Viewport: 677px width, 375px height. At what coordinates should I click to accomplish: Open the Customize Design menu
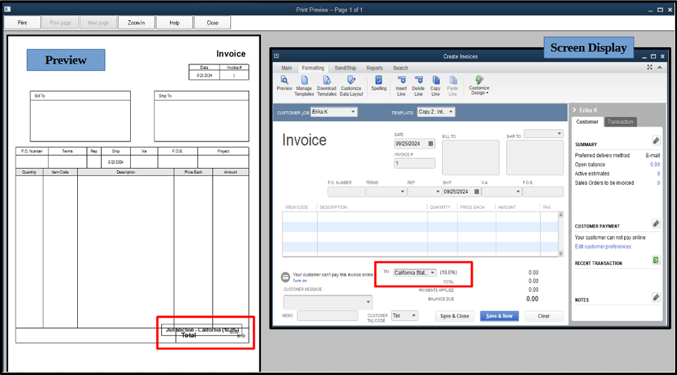tap(479, 85)
